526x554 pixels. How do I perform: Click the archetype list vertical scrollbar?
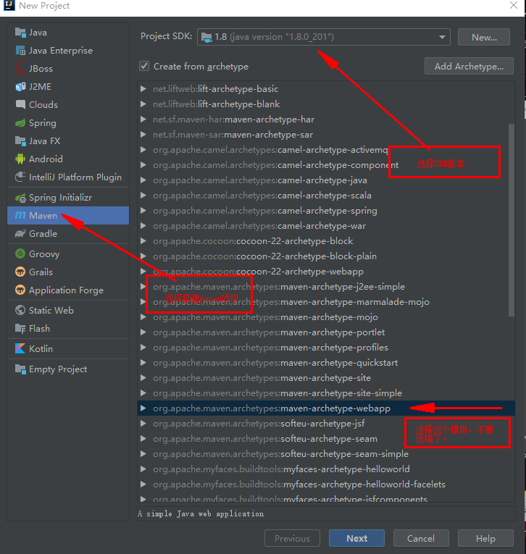coord(512,219)
